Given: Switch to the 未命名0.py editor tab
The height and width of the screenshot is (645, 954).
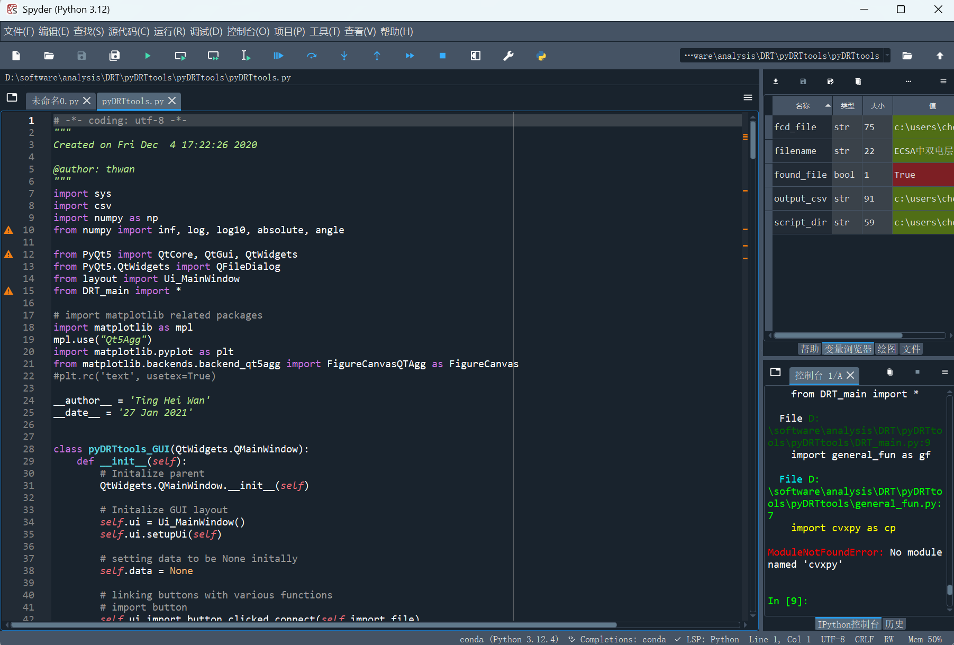Looking at the screenshot, I should tap(55, 101).
